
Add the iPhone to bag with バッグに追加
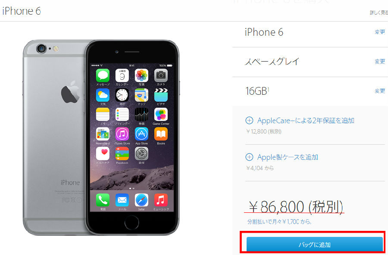coord(315,244)
